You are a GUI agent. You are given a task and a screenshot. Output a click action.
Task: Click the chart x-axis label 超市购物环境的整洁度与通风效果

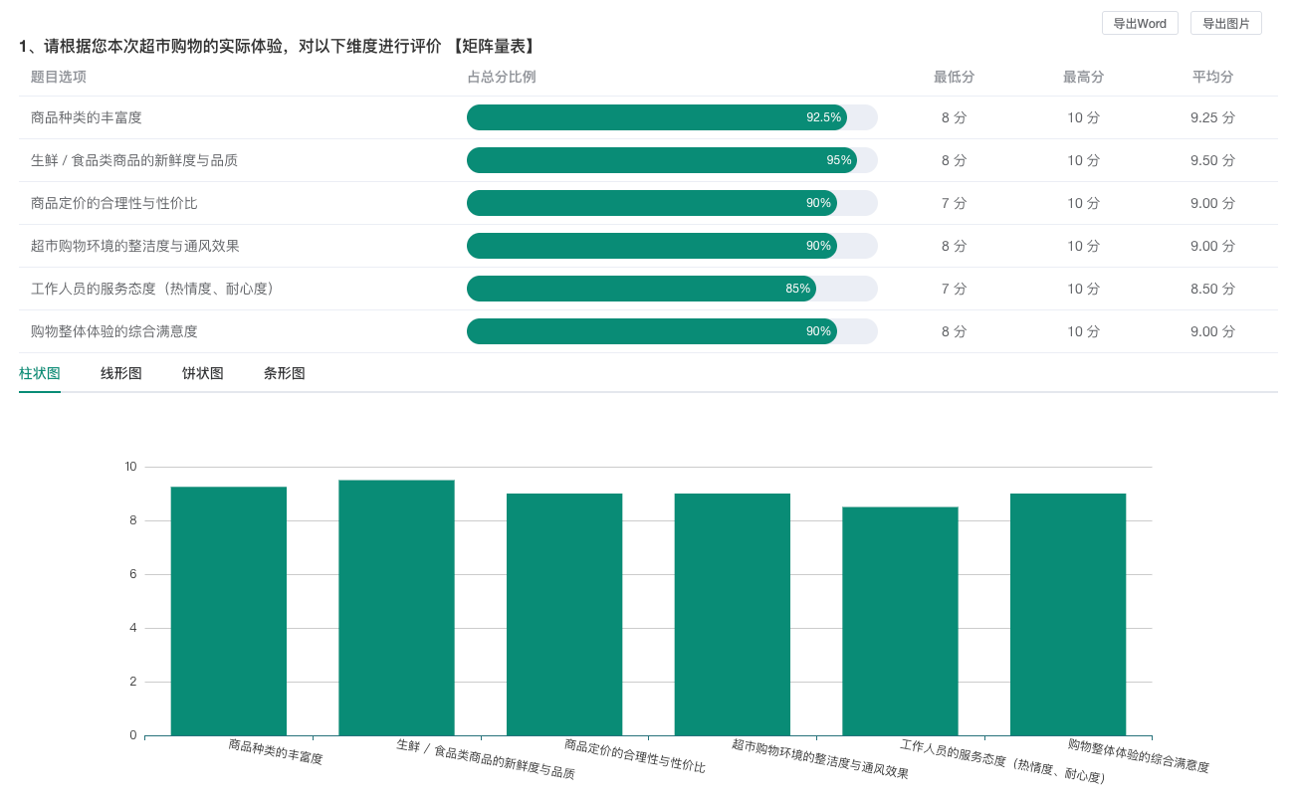[820, 759]
